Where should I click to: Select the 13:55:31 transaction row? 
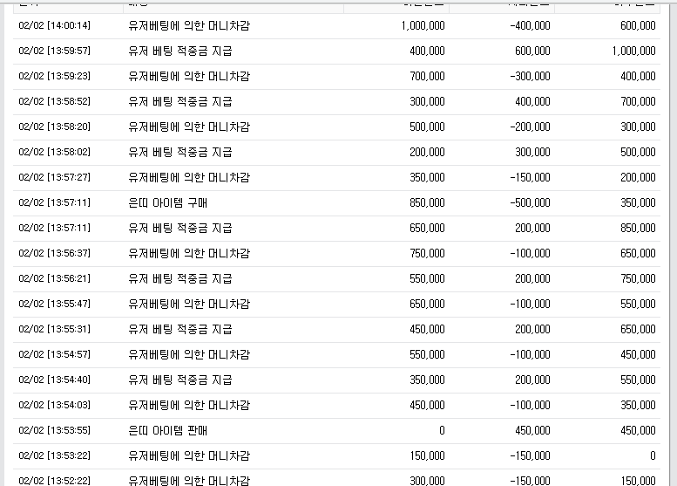(336, 330)
